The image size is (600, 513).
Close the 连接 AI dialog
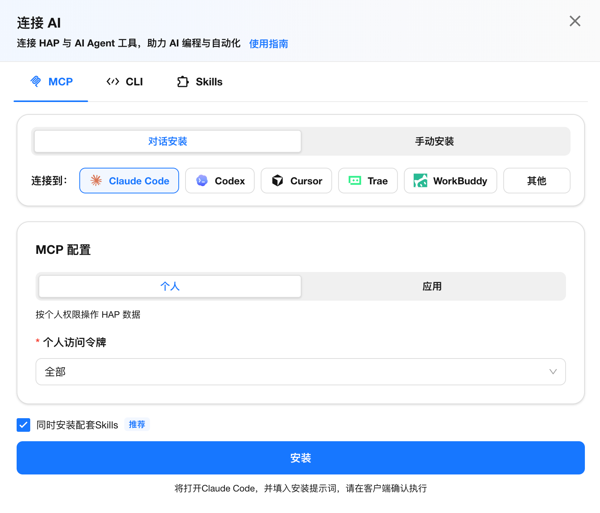pos(575,21)
